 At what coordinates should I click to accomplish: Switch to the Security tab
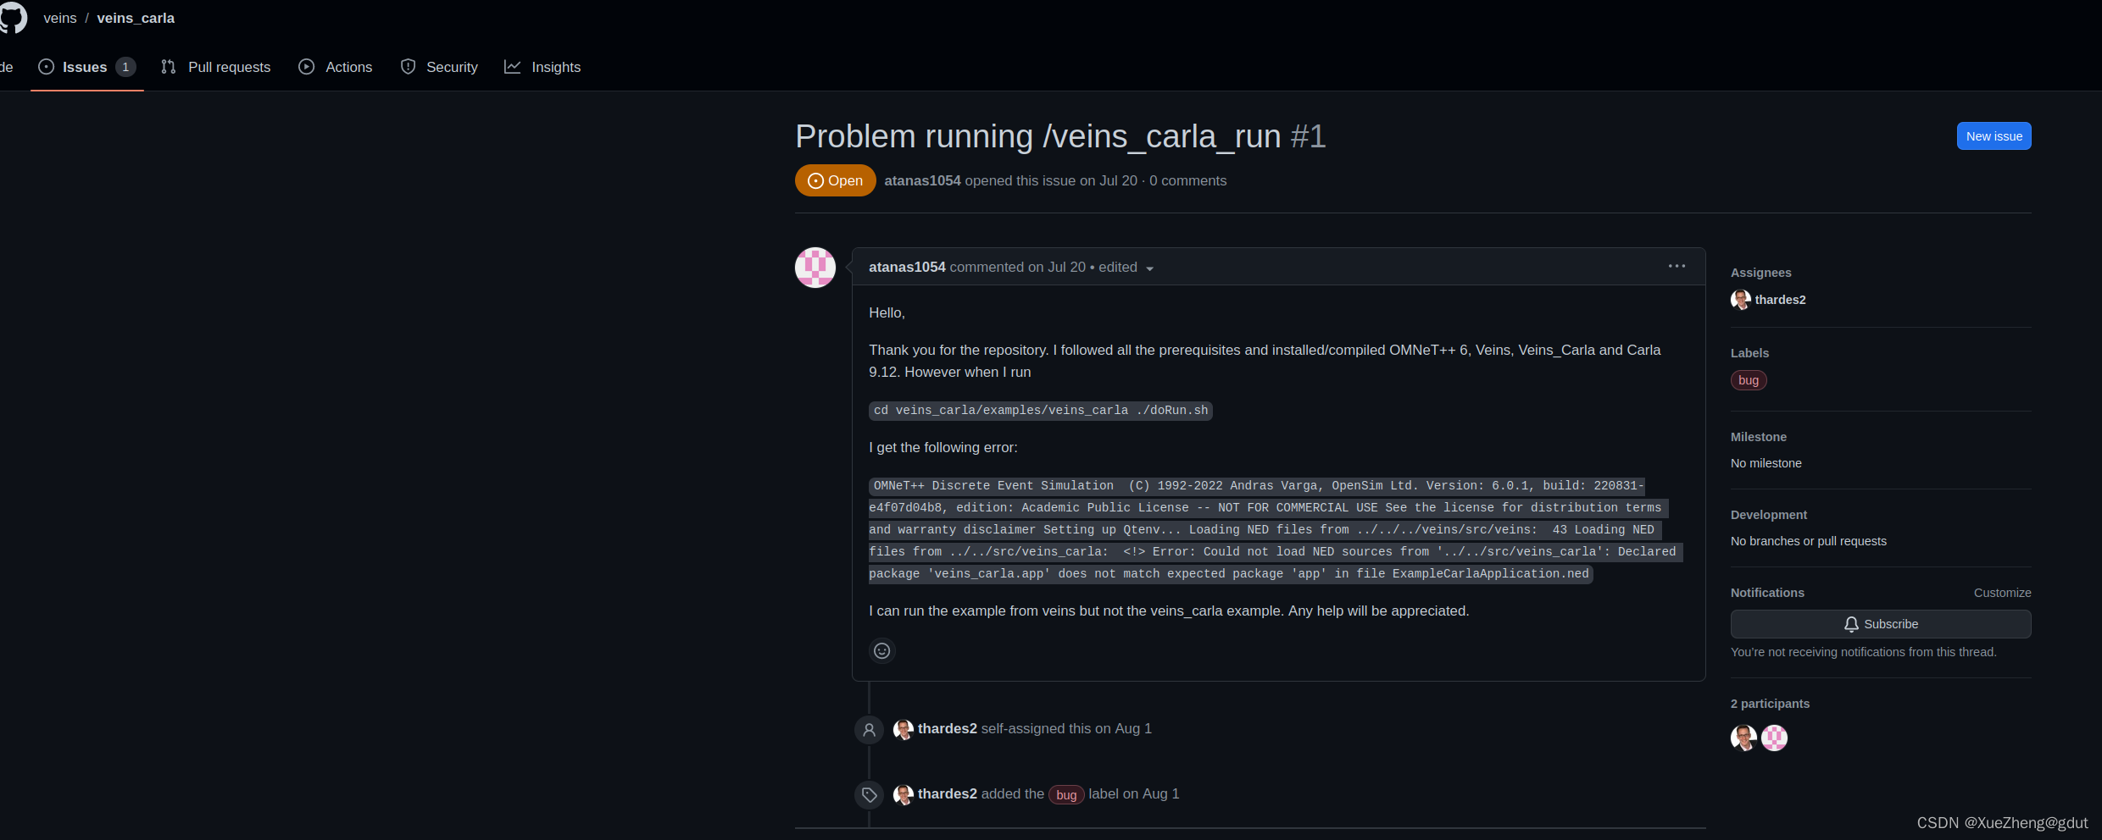tap(439, 67)
